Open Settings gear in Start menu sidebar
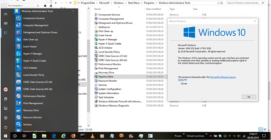271x140 pixels. click(6, 118)
